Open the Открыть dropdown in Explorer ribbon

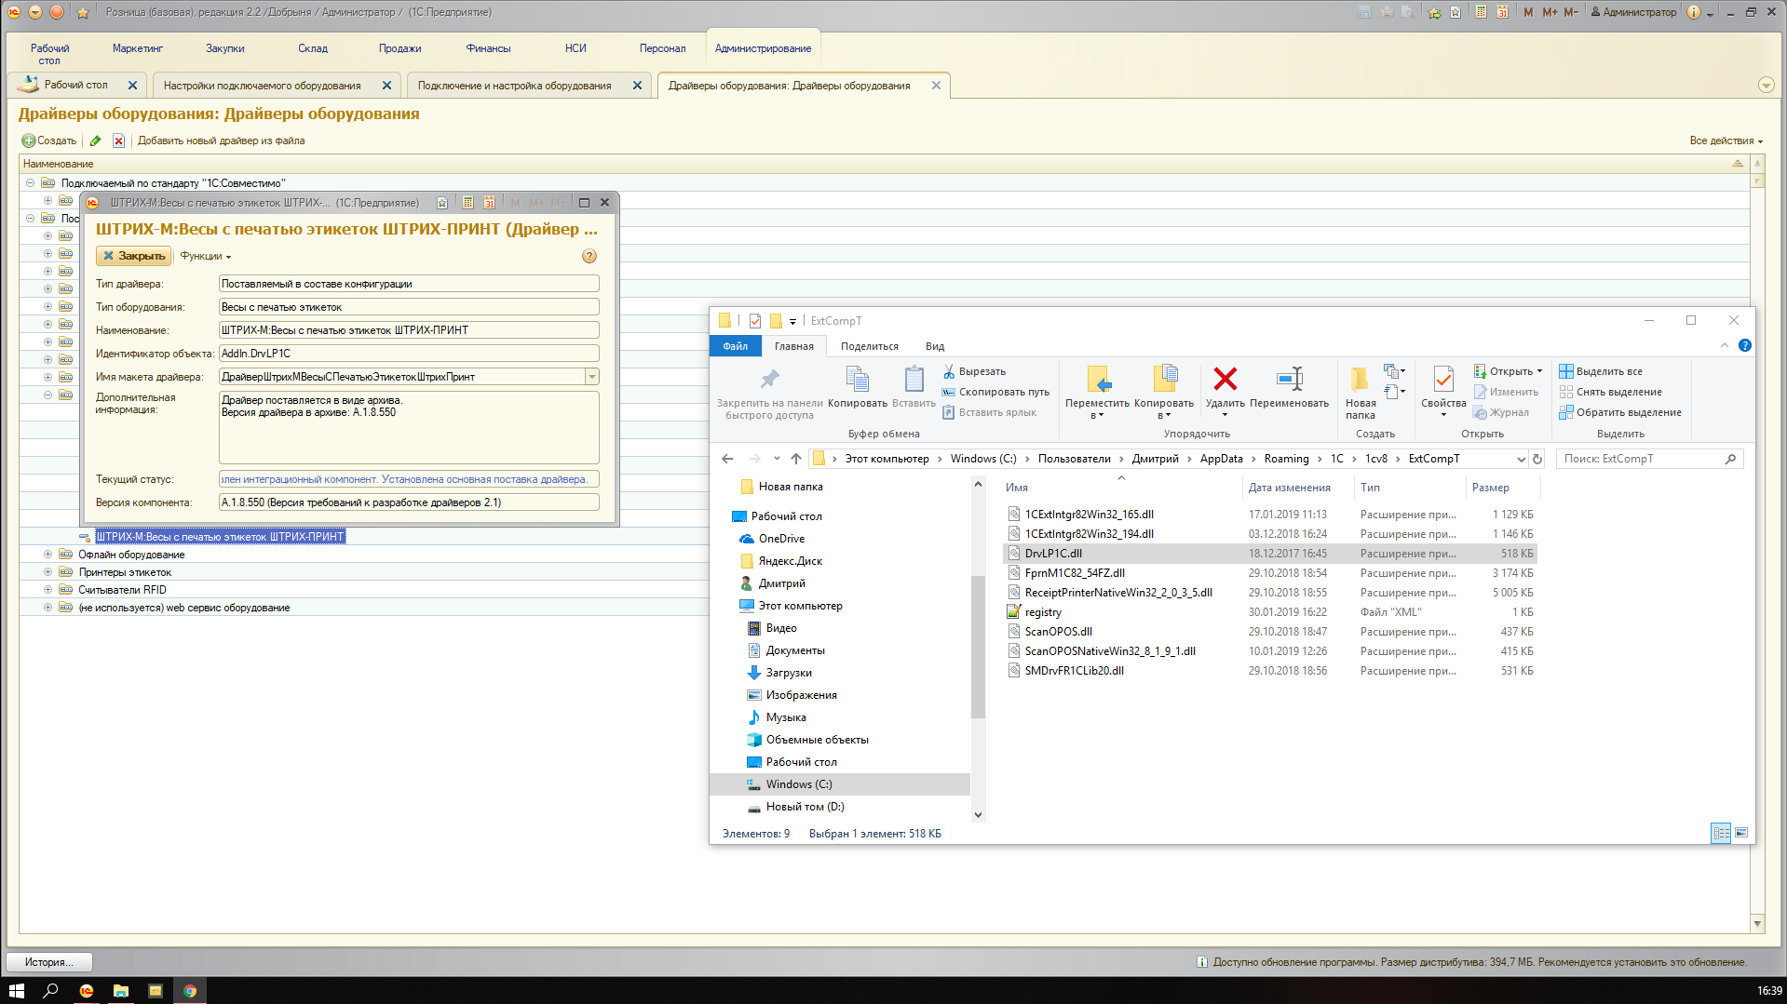(x=1508, y=371)
